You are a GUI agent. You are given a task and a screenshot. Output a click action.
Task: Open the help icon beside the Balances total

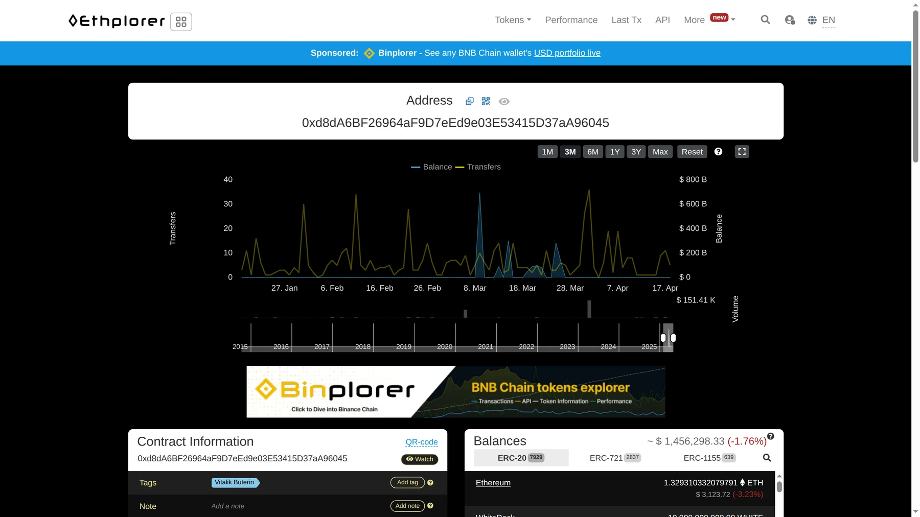[771, 436]
